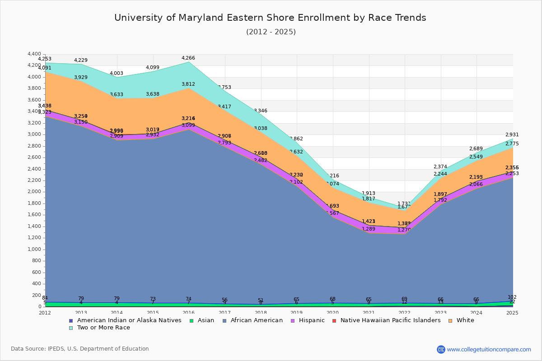Click the 4,253 data label for 2012
The image size is (542, 361).
[45, 59]
